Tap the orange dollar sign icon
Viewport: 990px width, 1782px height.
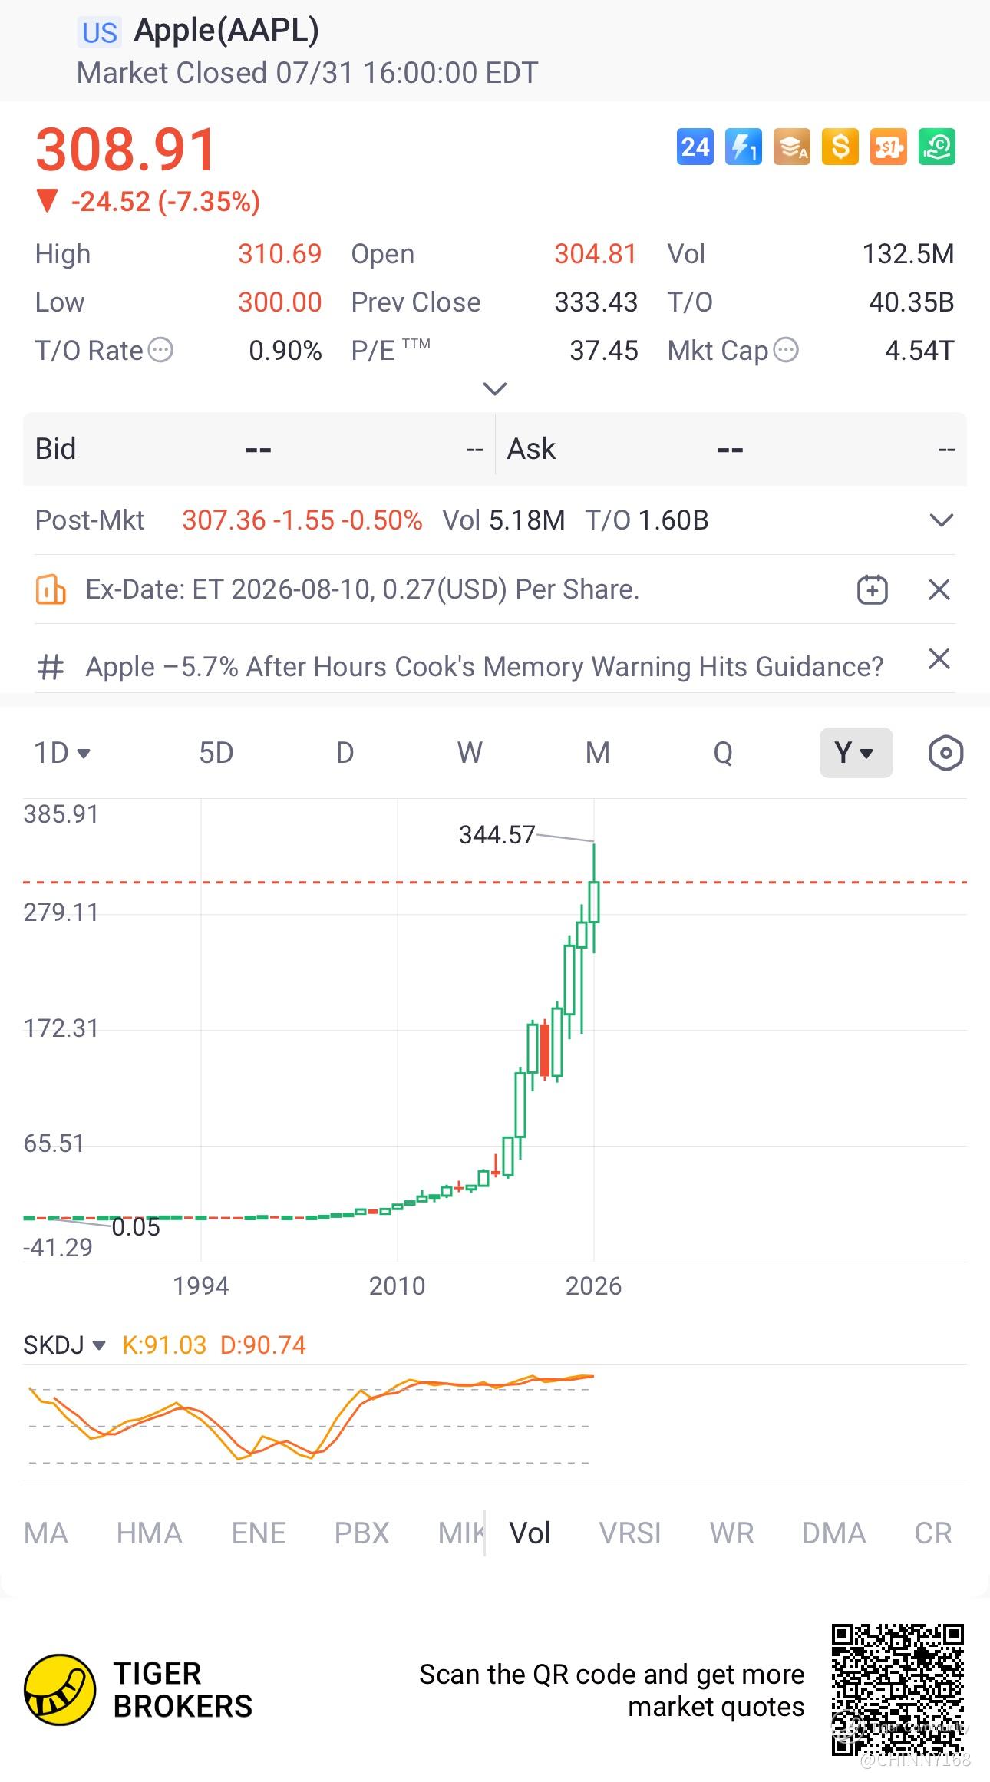point(840,147)
